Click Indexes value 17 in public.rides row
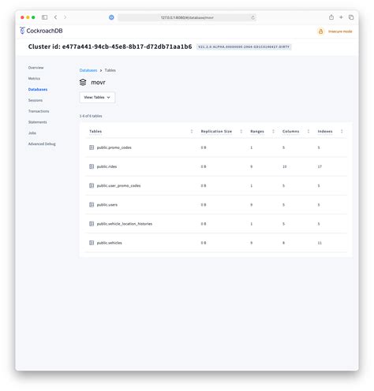This screenshot has width=374, height=391. point(320,166)
